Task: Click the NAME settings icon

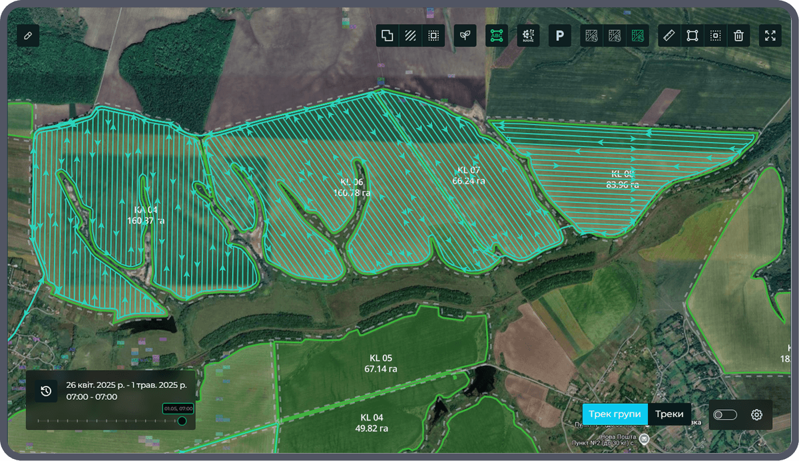Action: coord(528,36)
